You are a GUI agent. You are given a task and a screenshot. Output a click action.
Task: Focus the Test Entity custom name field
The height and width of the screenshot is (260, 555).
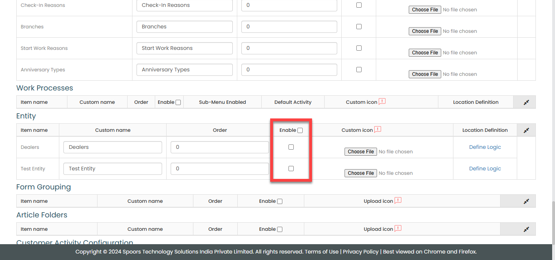point(113,169)
